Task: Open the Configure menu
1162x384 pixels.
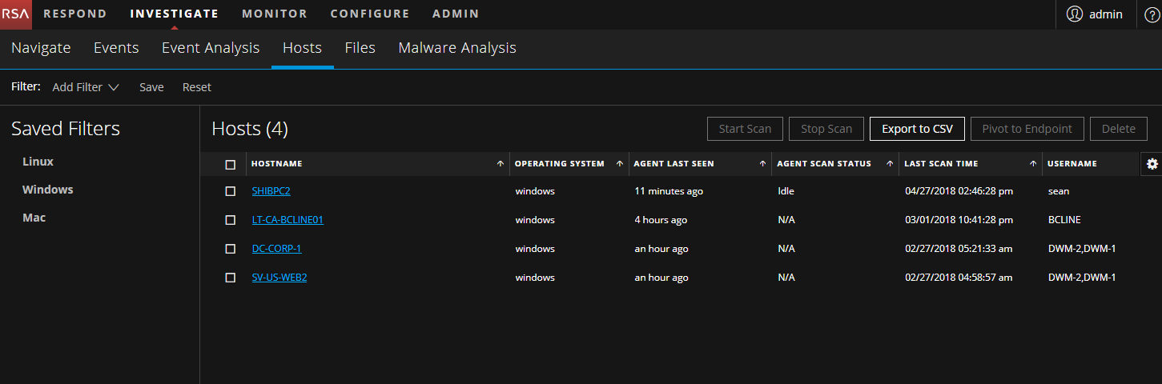Action: coord(369,14)
